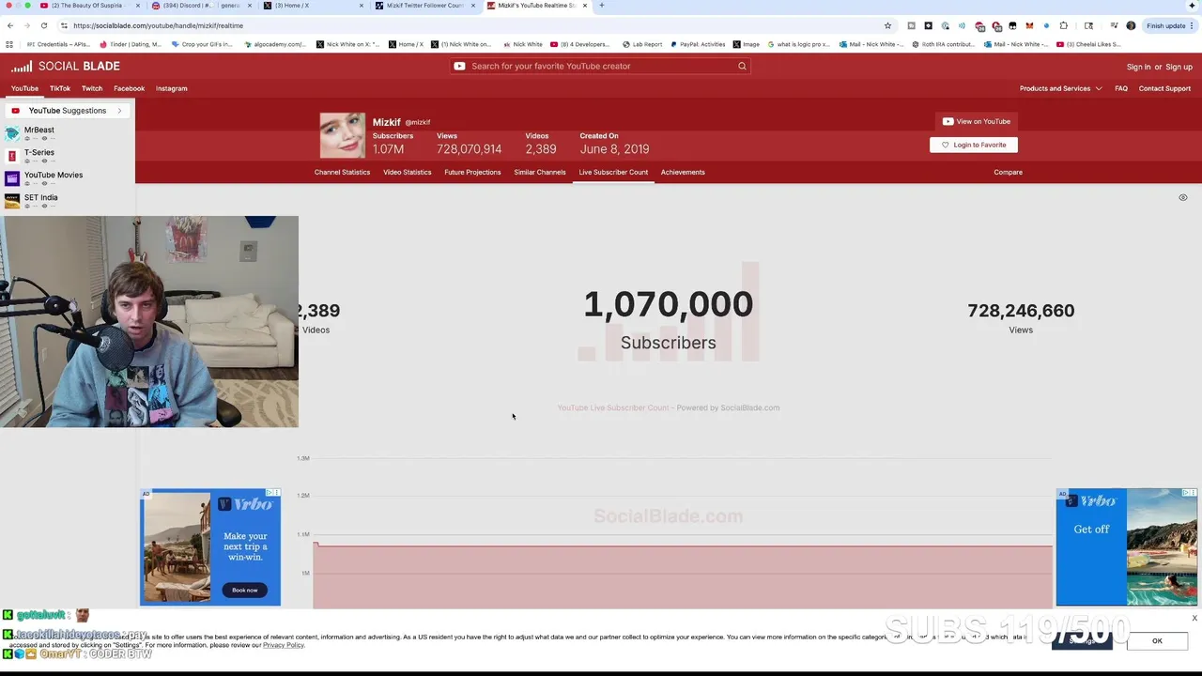Open the Channel Statistics tab
The width and height of the screenshot is (1202, 676).
click(342, 172)
